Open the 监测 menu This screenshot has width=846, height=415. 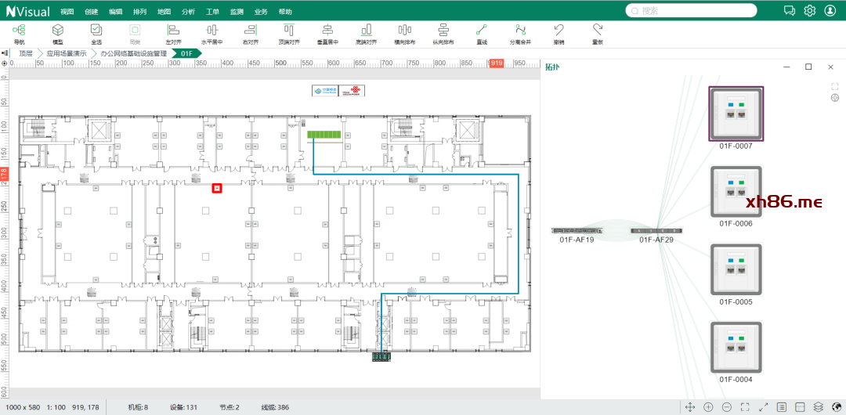click(x=237, y=12)
